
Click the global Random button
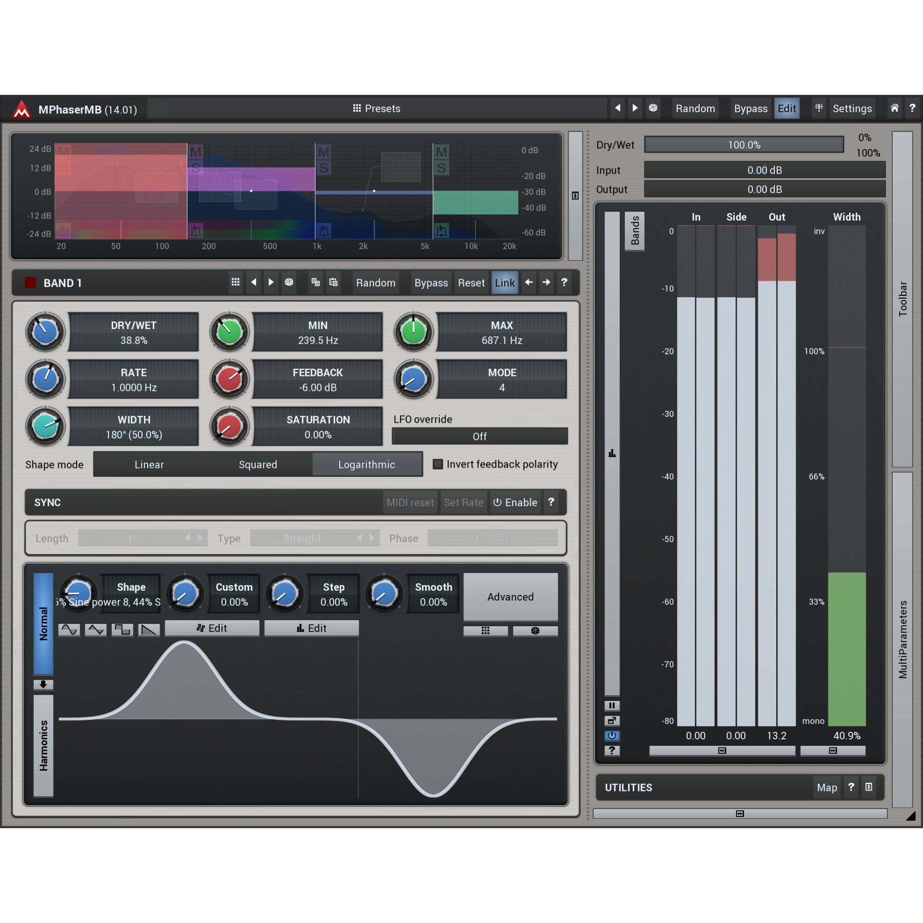pyautogui.click(x=695, y=108)
